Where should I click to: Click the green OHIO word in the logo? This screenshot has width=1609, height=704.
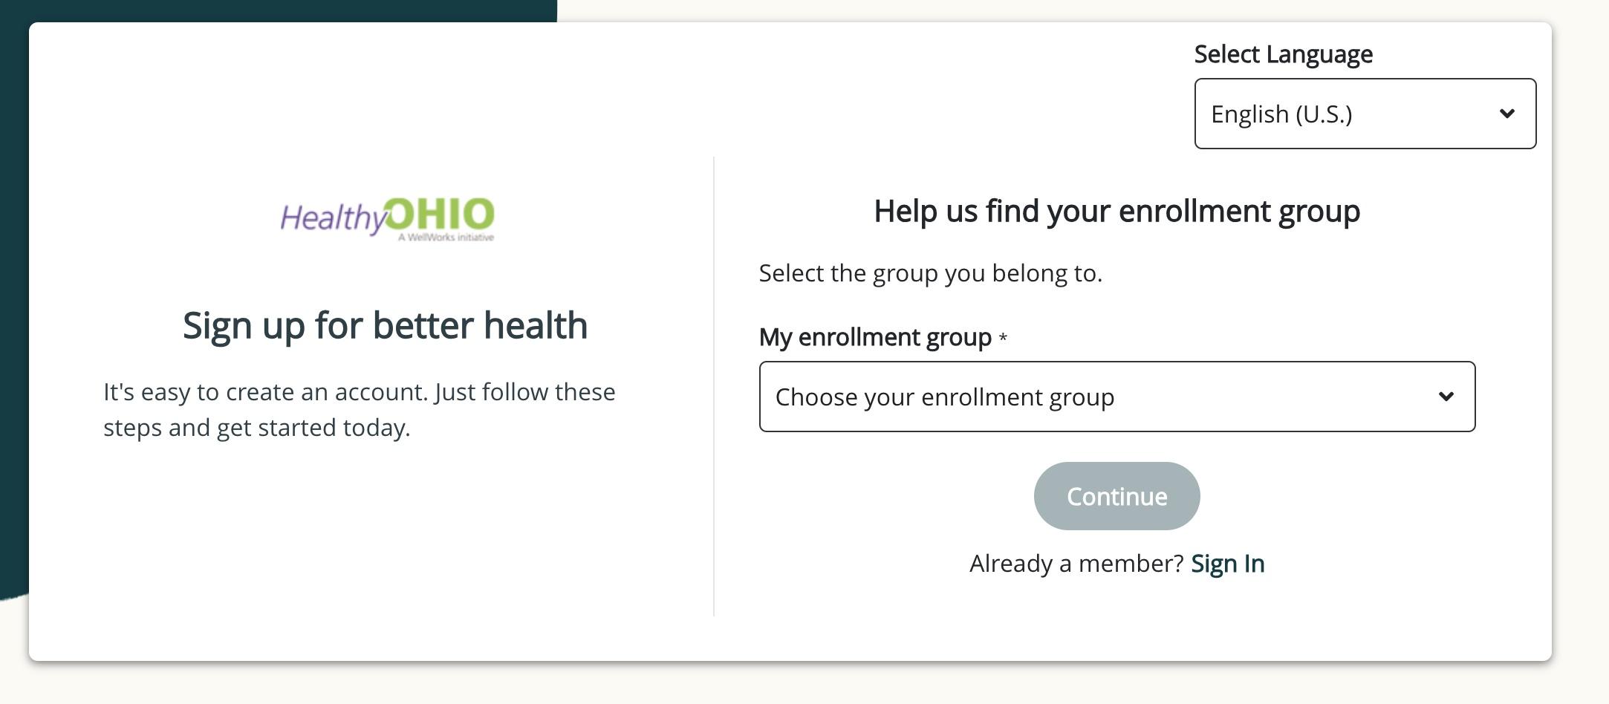440,214
